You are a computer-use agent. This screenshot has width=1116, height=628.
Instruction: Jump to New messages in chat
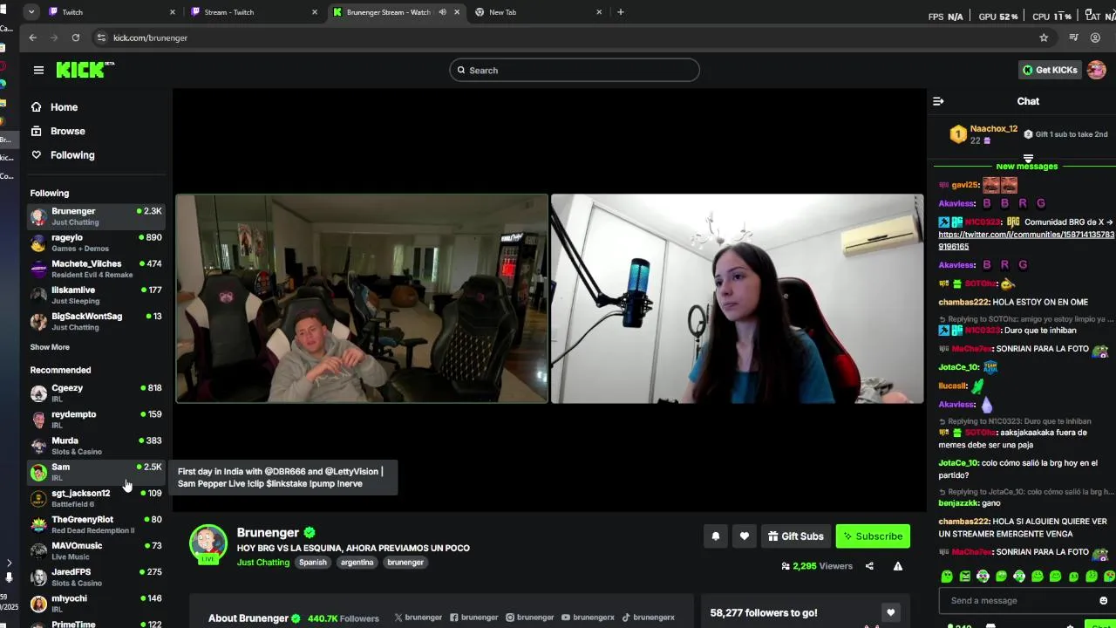[1026, 166]
